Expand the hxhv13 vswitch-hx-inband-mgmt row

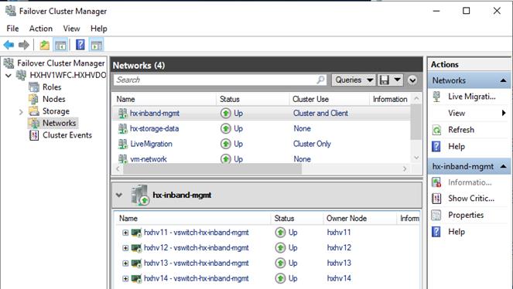tap(125, 263)
